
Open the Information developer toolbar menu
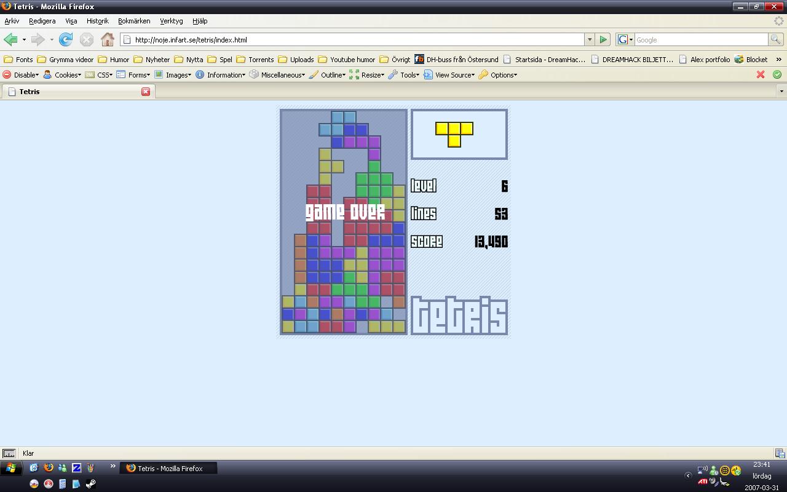point(220,75)
